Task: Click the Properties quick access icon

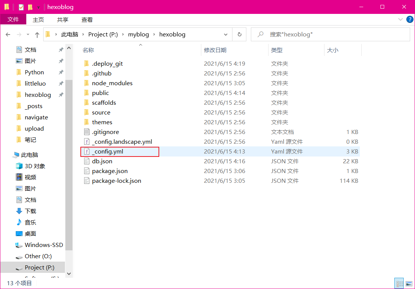Action: click(21, 7)
